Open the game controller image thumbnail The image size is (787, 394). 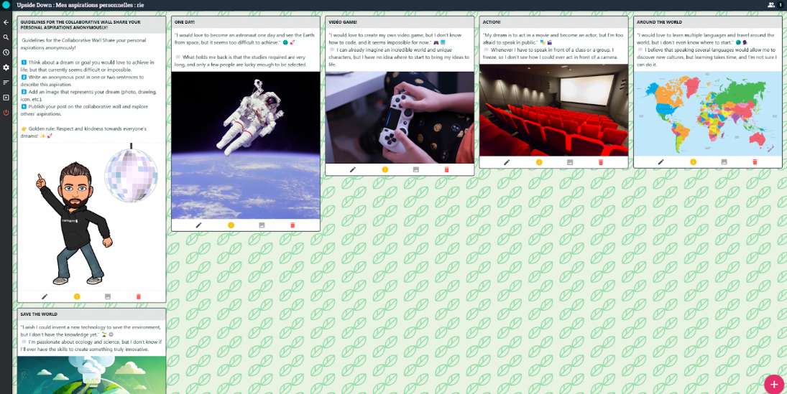coord(400,117)
